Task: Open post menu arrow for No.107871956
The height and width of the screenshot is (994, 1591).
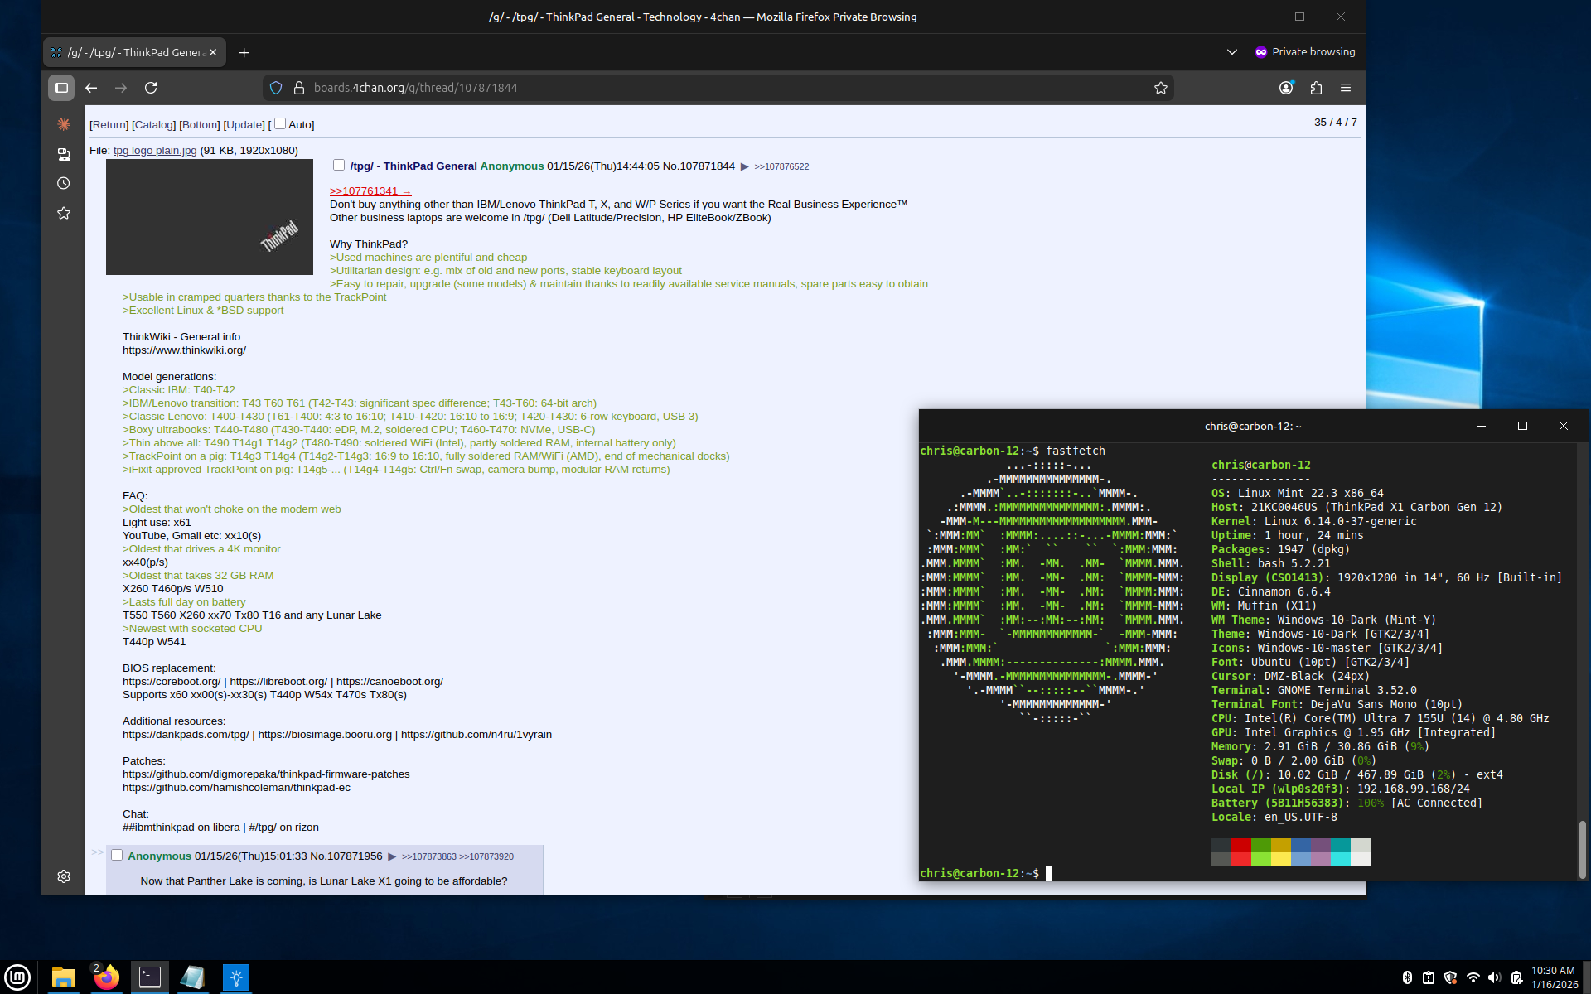Action: click(x=392, y=856)
